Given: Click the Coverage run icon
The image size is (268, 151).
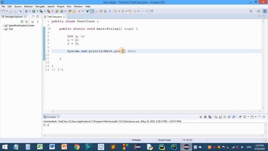Looking at the screenshot, I should (x=41, y=11).
